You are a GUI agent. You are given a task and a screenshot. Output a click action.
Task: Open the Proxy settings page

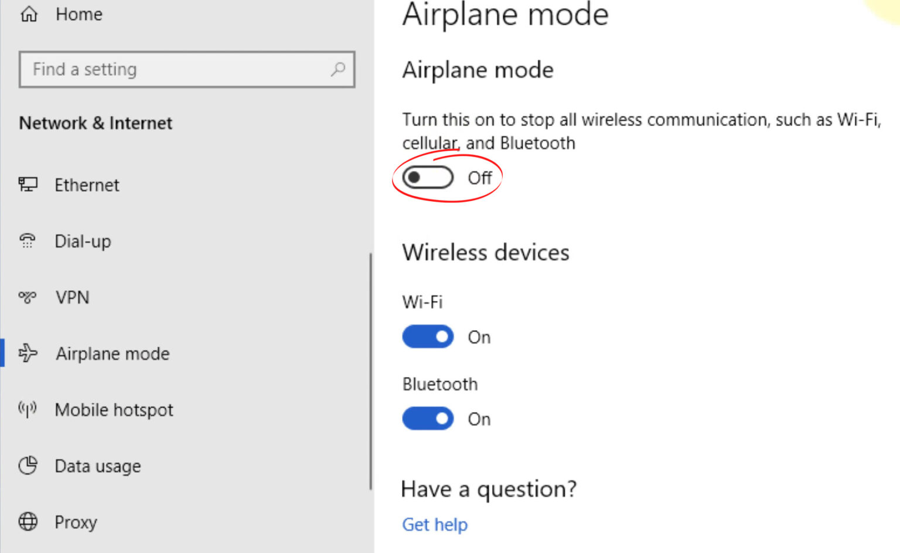[76, 521]
